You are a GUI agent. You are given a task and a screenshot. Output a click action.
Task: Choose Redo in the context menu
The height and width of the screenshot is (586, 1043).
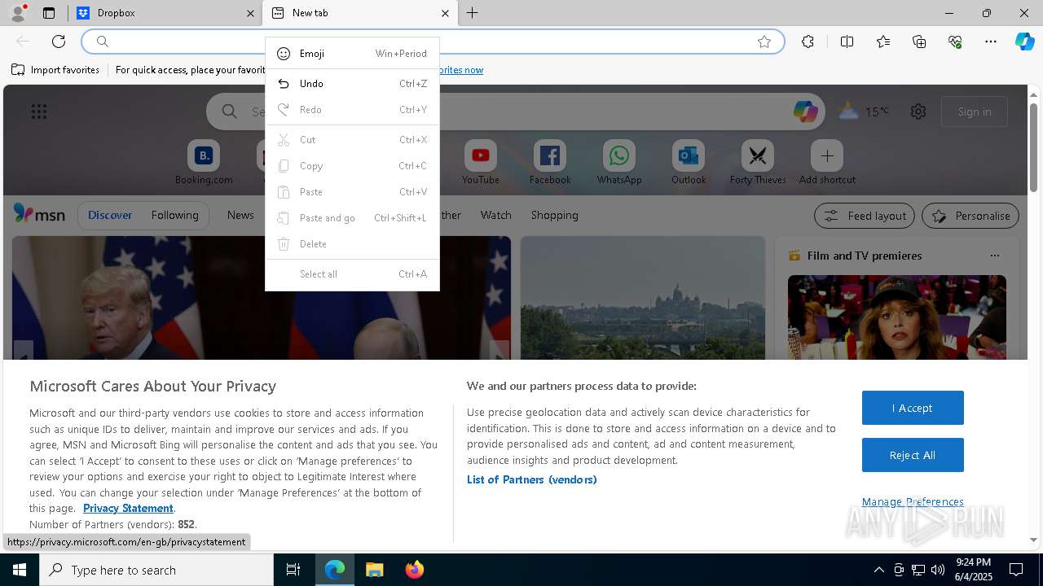point(352,110)
